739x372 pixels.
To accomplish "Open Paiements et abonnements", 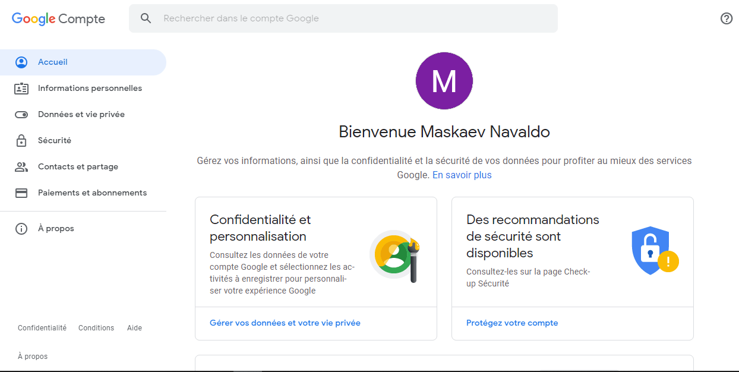I will 83,193.
